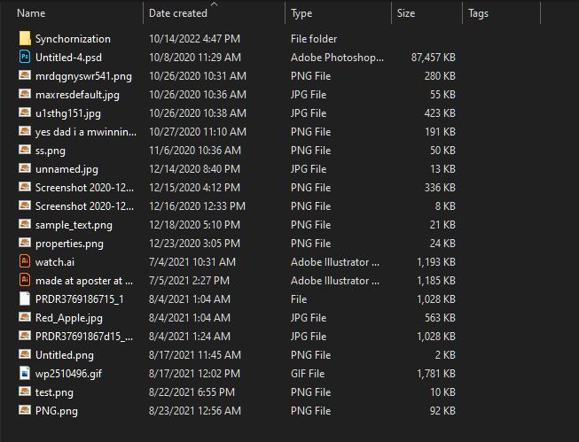Select the test.png file entry
The height and width of the screenshot is (442, 579).
point(54,392)
